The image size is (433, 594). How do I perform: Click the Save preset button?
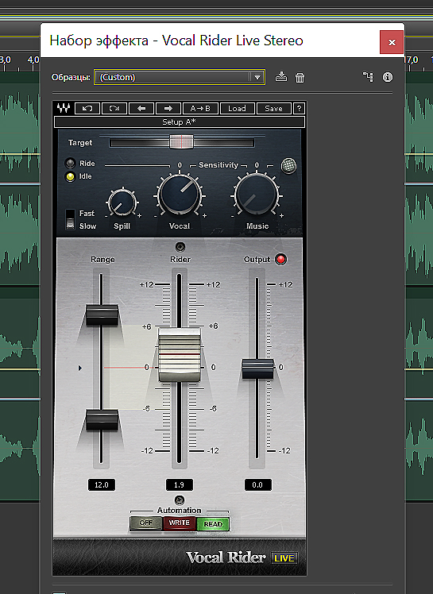pos(273,108)
